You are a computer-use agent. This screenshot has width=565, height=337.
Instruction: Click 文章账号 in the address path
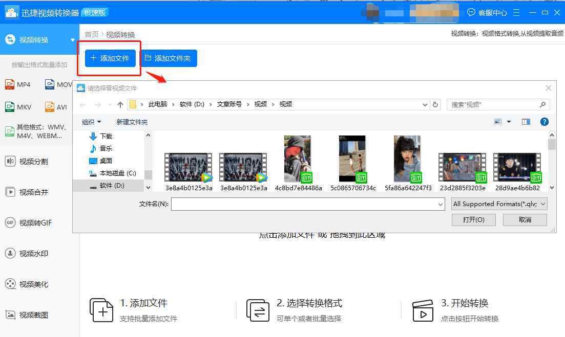(229, 104)
